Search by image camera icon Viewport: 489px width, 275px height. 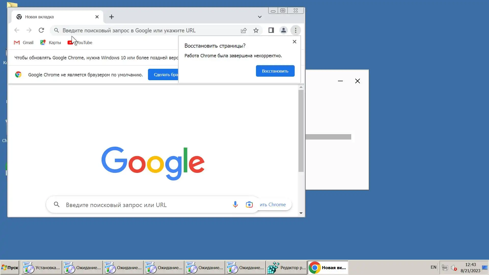click(249, 204)
